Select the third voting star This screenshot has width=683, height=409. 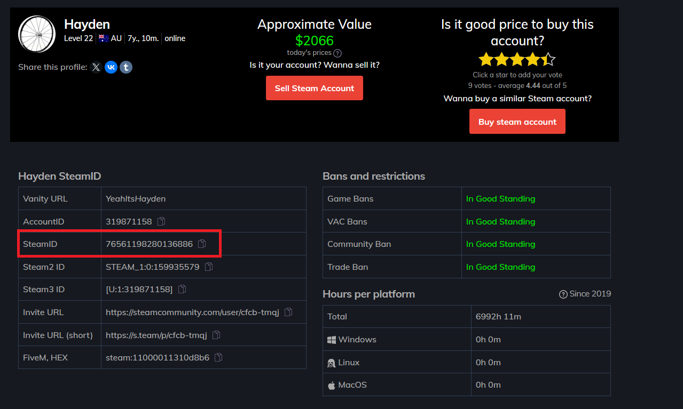tap(517, 59)
